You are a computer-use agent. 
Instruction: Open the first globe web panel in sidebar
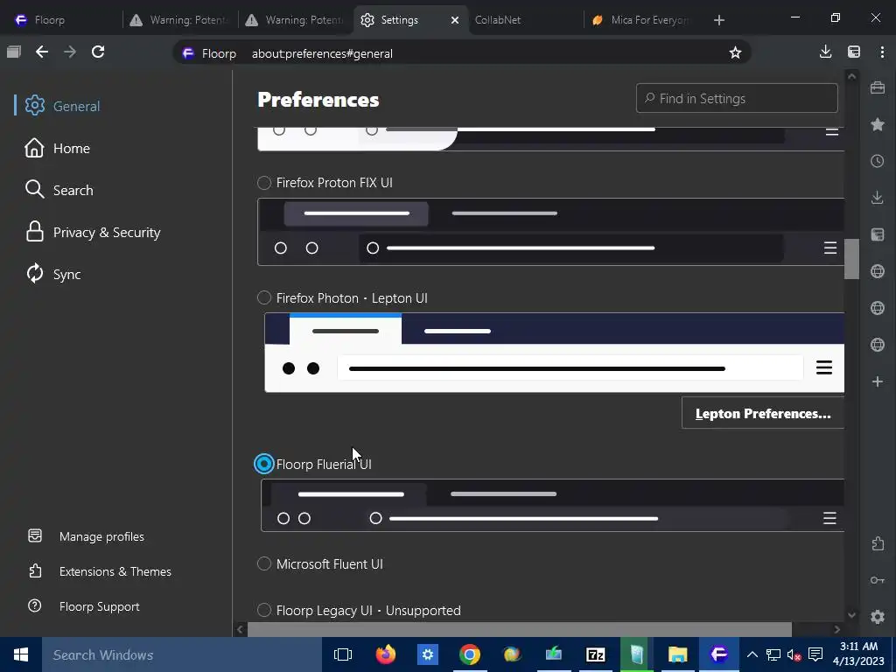877,271
